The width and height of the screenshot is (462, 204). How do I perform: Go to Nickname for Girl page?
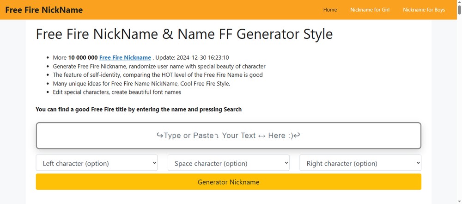click(x=370, y=10)
